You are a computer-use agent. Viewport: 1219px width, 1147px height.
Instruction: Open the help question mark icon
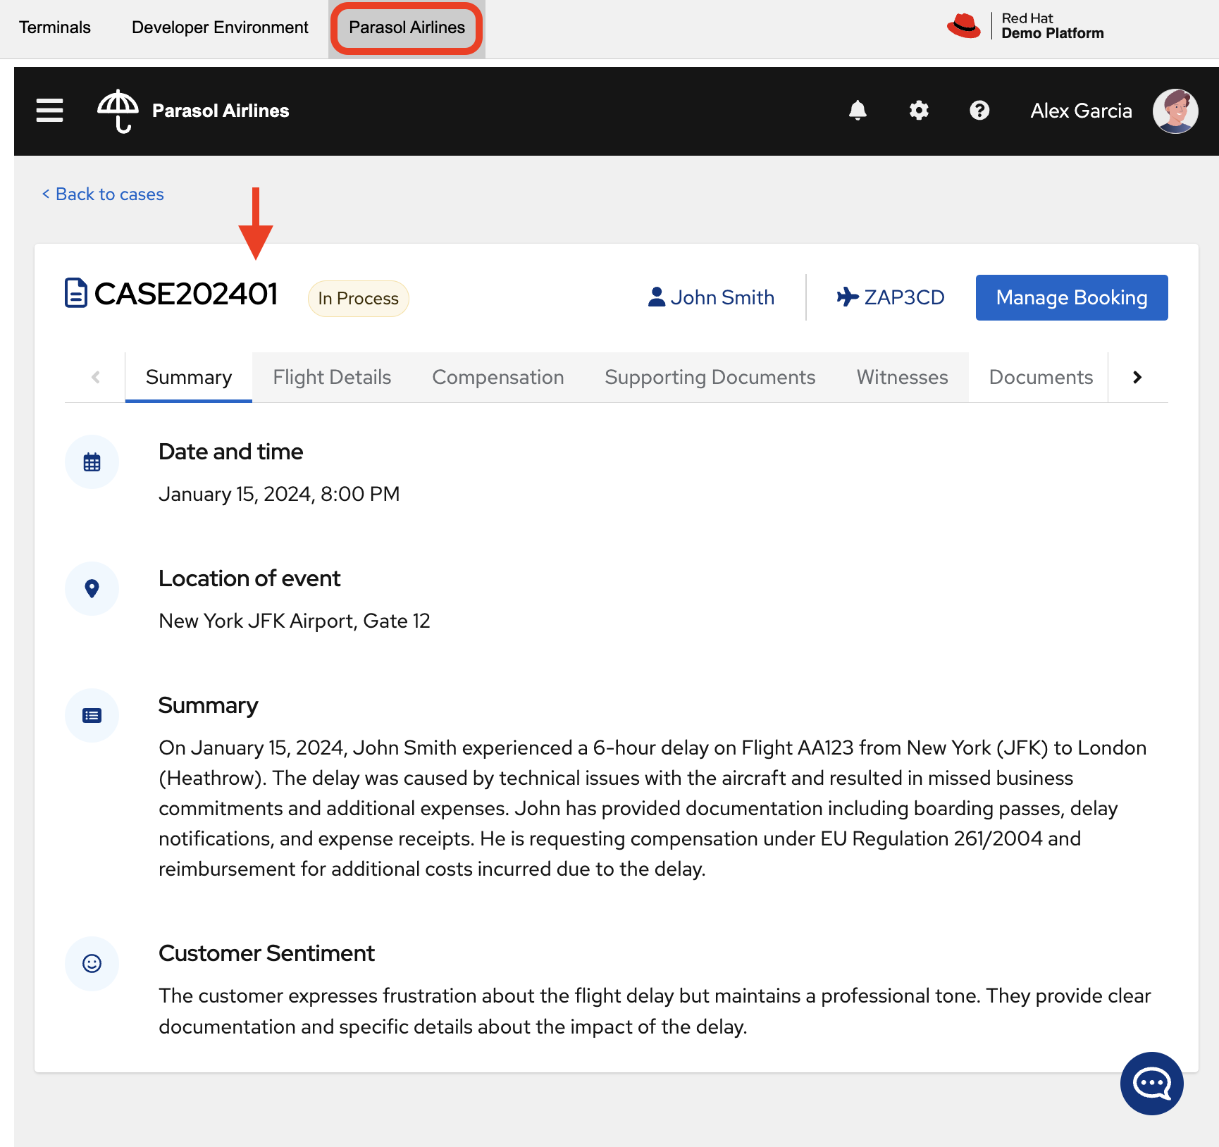(x=979, y=111)
